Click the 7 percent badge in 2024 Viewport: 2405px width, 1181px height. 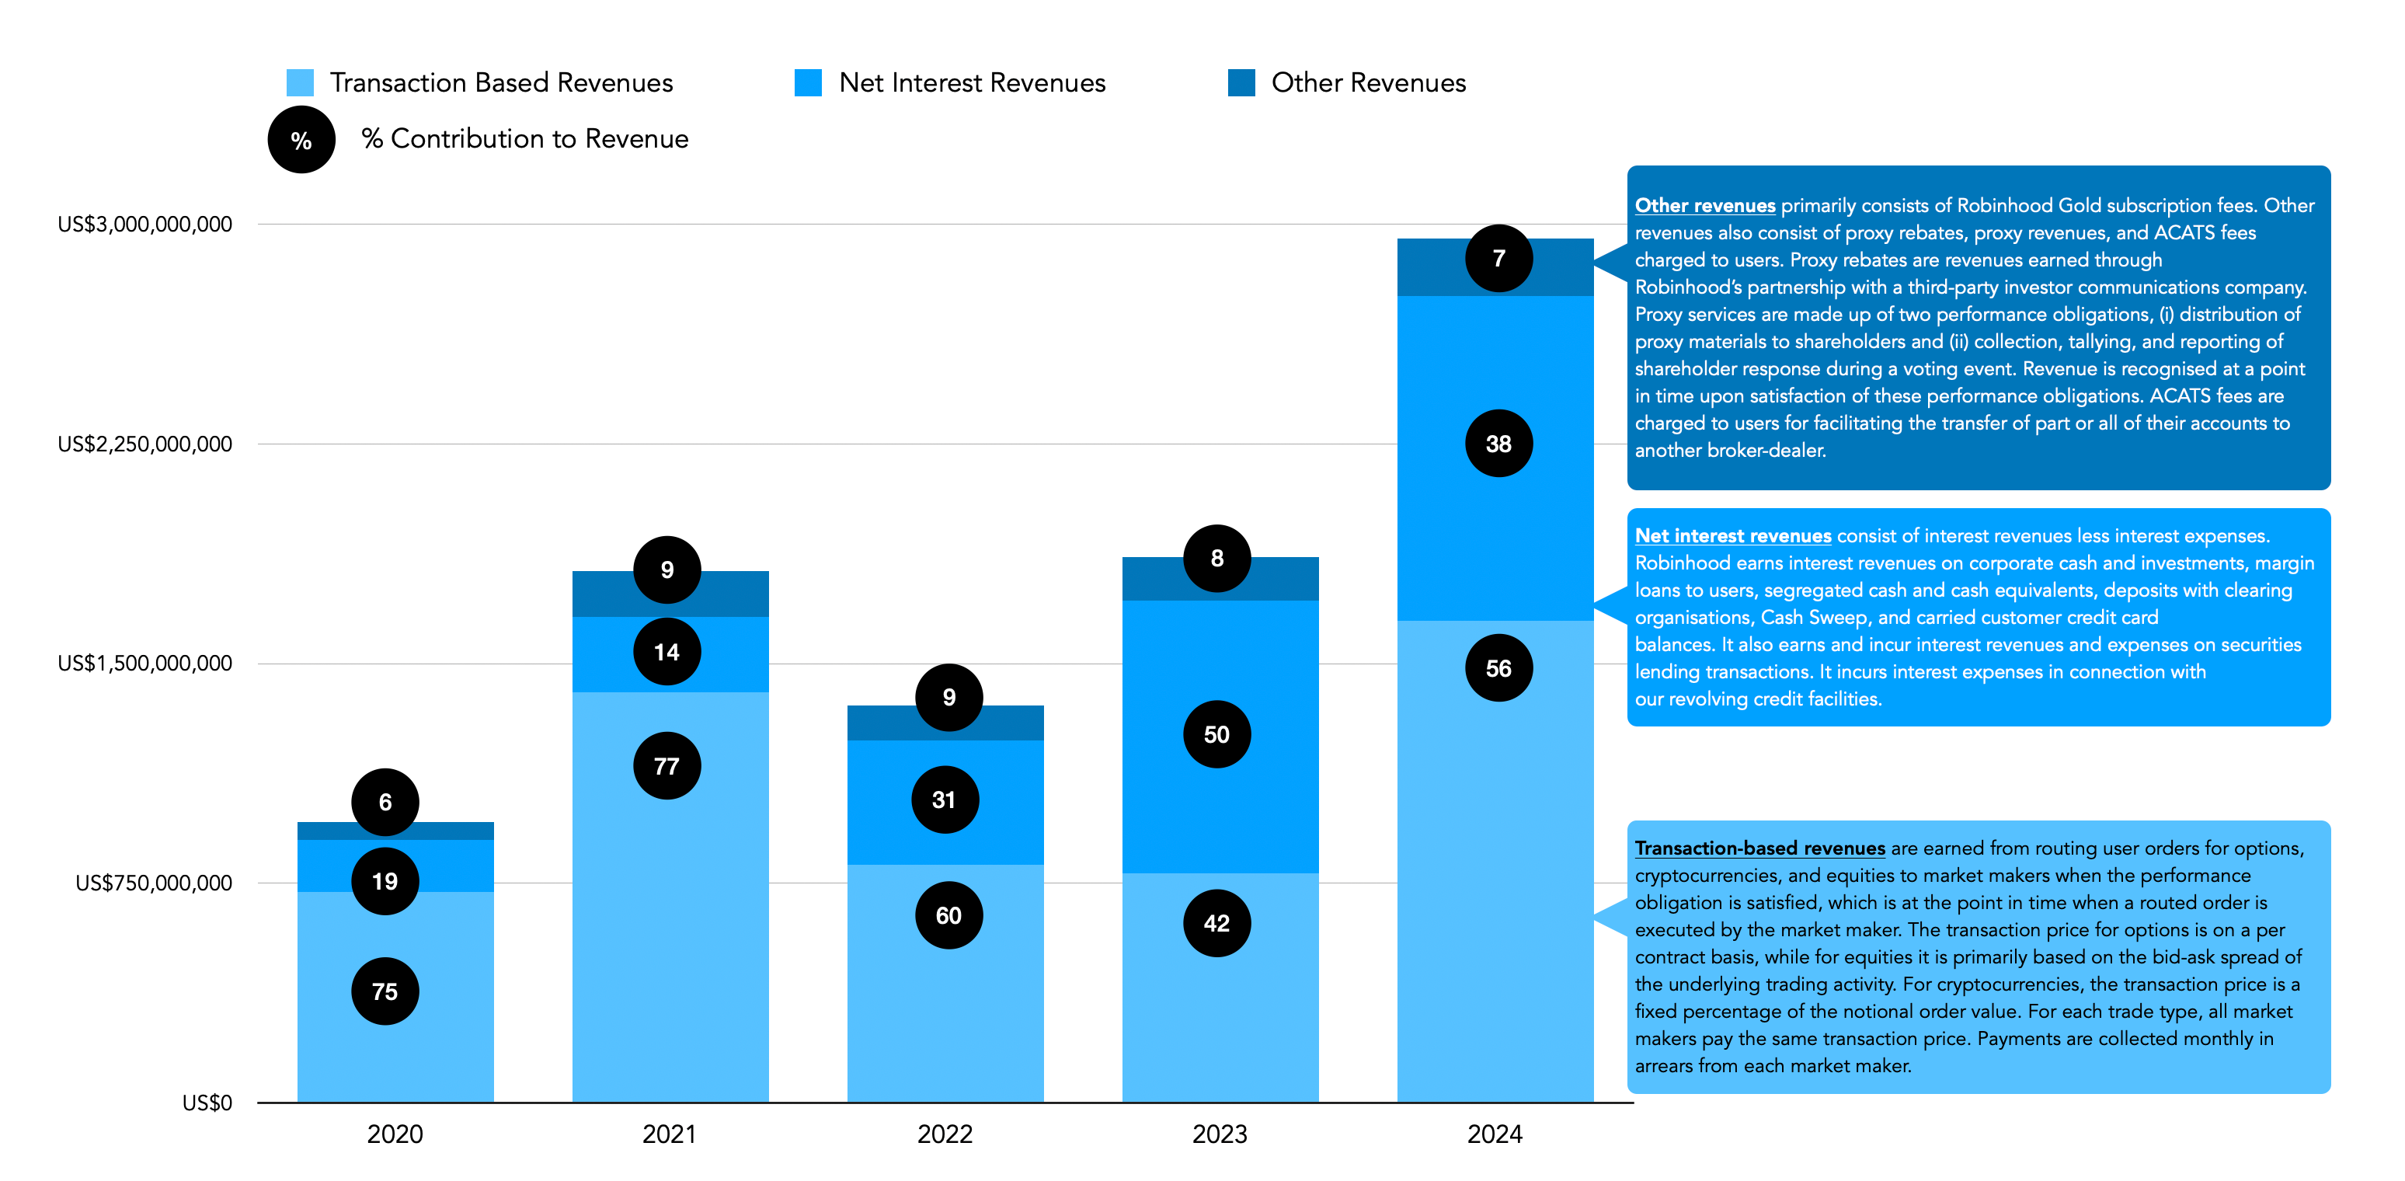click(x=1498, y=258)
